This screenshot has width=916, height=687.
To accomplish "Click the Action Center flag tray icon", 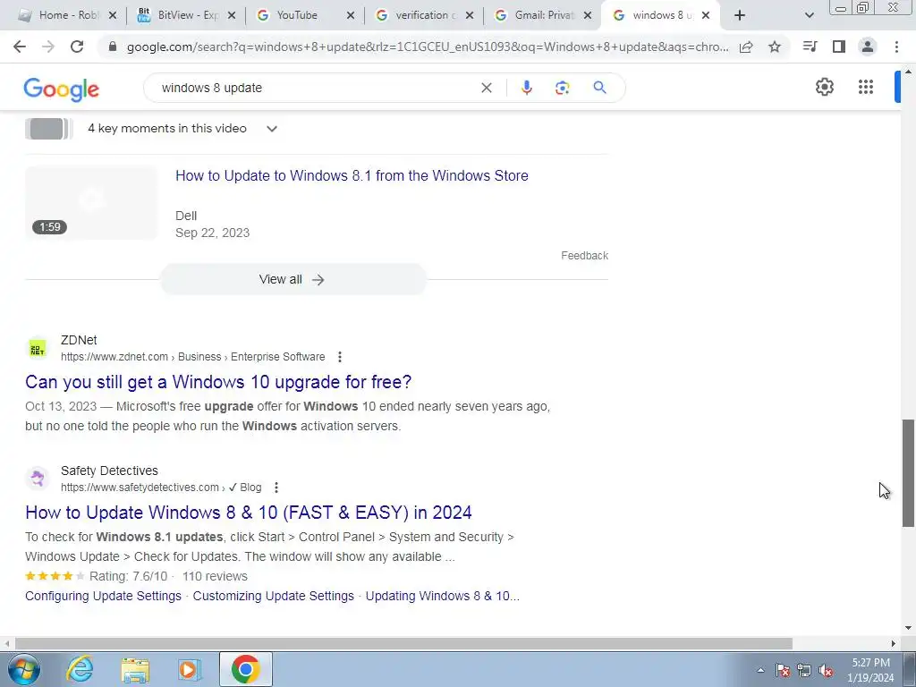I will (x=783, y=671).
